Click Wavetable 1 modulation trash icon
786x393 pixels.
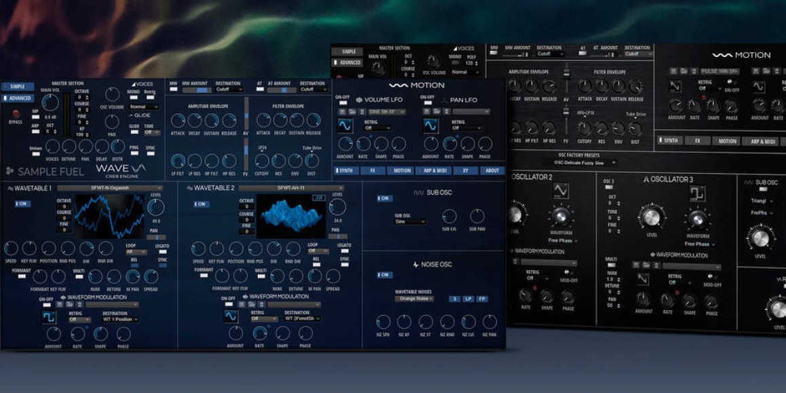pyautogui.click(x=79, y=304)
